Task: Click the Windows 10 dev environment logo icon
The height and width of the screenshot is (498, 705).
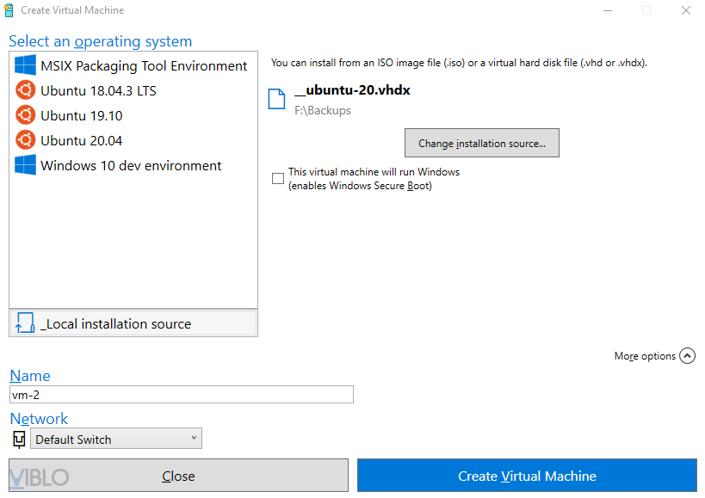Action: (x=25, y=165)
